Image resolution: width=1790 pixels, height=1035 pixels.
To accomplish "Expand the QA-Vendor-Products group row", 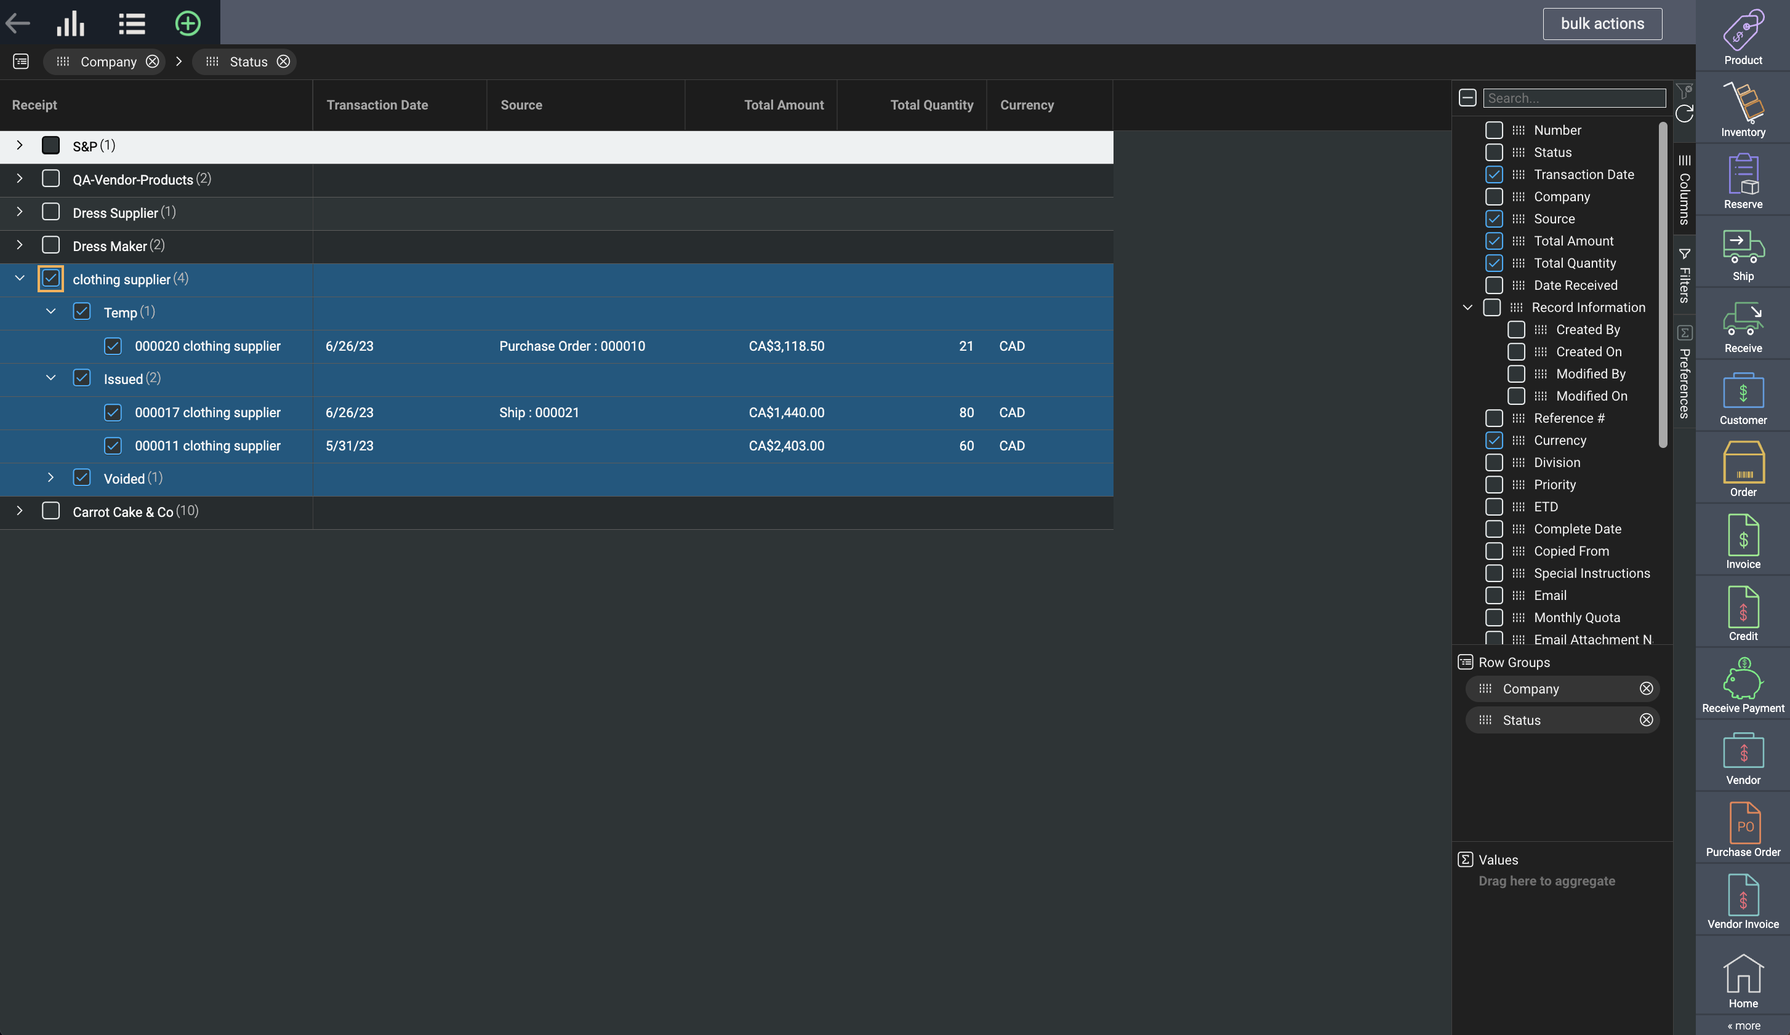I will click(x=20, y=179).
